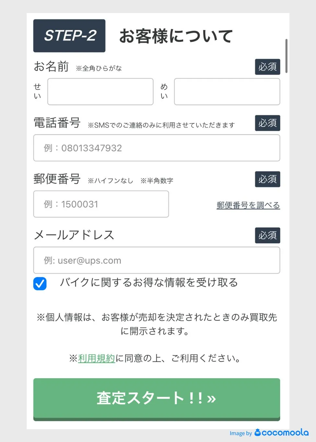
Task: Click the お客様について heading
Action: tap(176, 36)
